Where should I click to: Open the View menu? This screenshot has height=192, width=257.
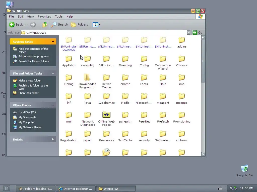point(30,16)
